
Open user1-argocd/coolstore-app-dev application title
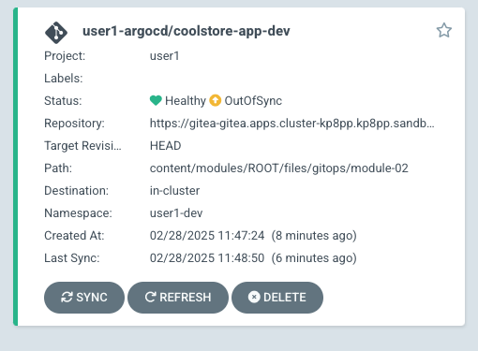coord(187,31)
